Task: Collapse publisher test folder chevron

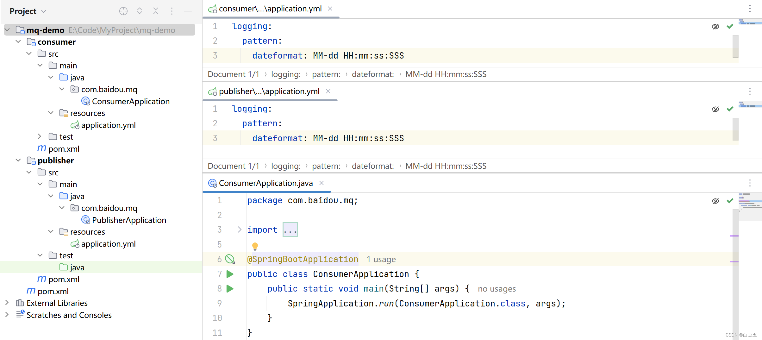Action: tap(40, 255)
